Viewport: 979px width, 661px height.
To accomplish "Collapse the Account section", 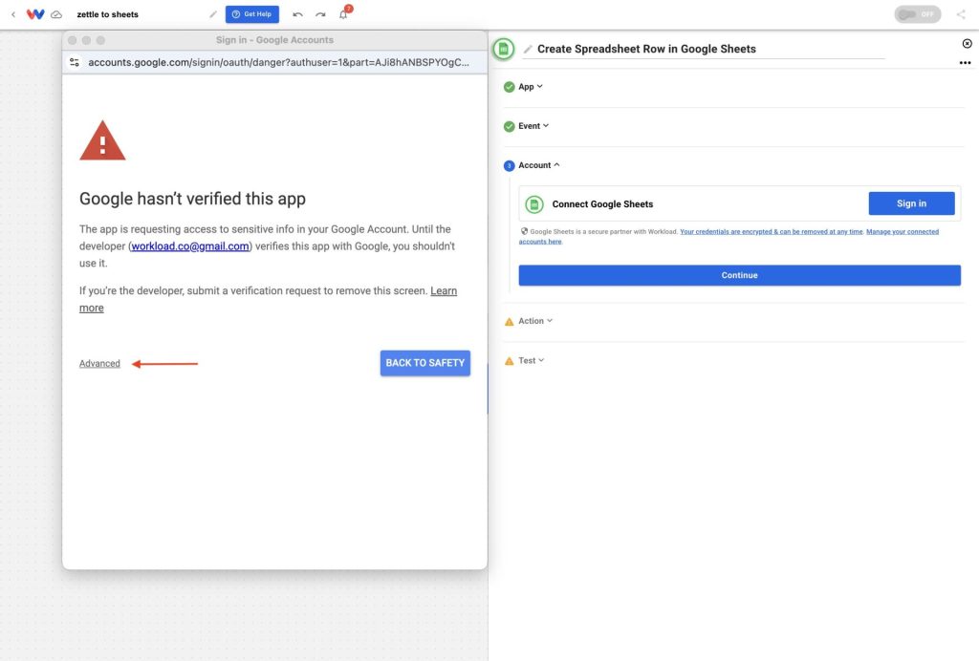I will (x=539, y=165).
